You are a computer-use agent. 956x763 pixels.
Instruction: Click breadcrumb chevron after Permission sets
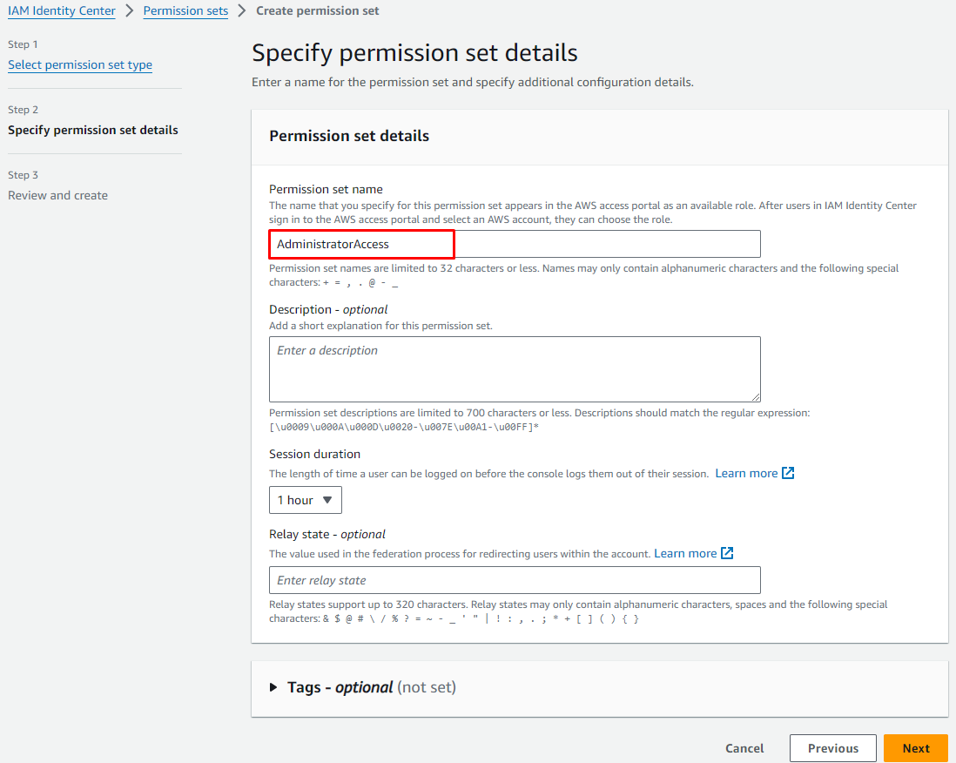[242, 11]
